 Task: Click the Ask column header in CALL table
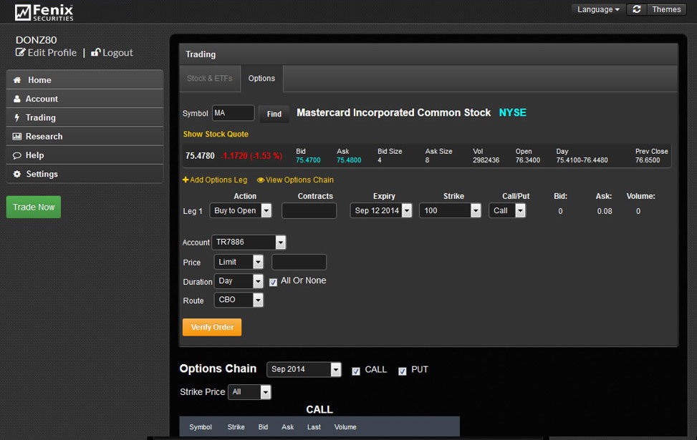point(287,427)
